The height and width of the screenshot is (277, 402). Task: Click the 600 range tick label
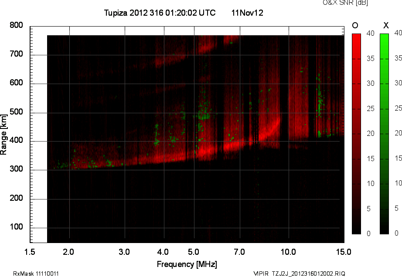click(x=16, y=83)
